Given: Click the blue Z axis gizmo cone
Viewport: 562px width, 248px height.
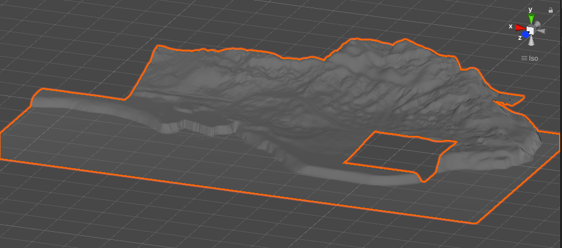Looking at the screenshot, I should 525,35.
